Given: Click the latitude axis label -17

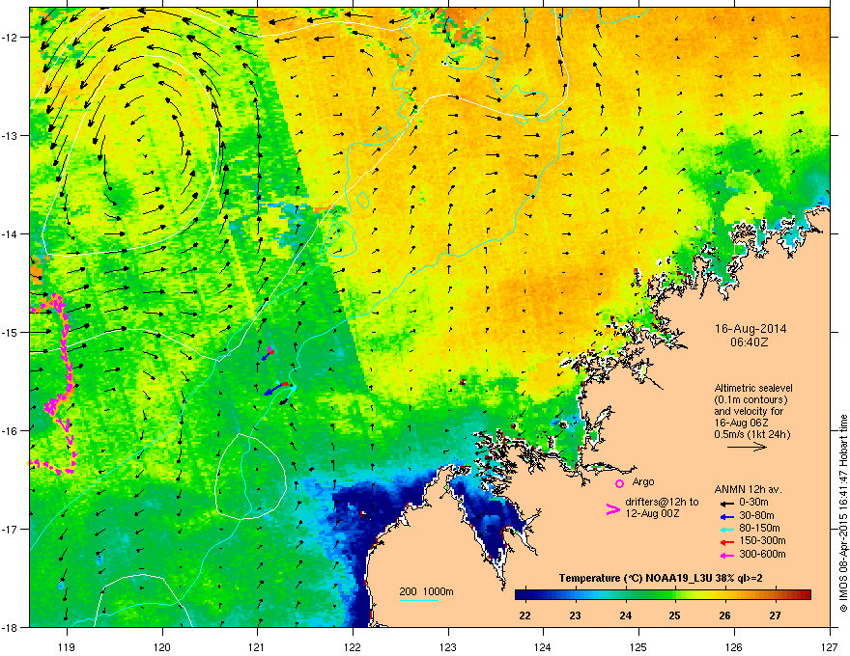Looking at the screenshot, I should [x=10, y=529].
